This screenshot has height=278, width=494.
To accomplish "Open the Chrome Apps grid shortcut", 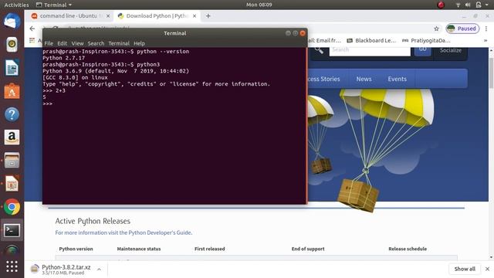I will point(32,40).
